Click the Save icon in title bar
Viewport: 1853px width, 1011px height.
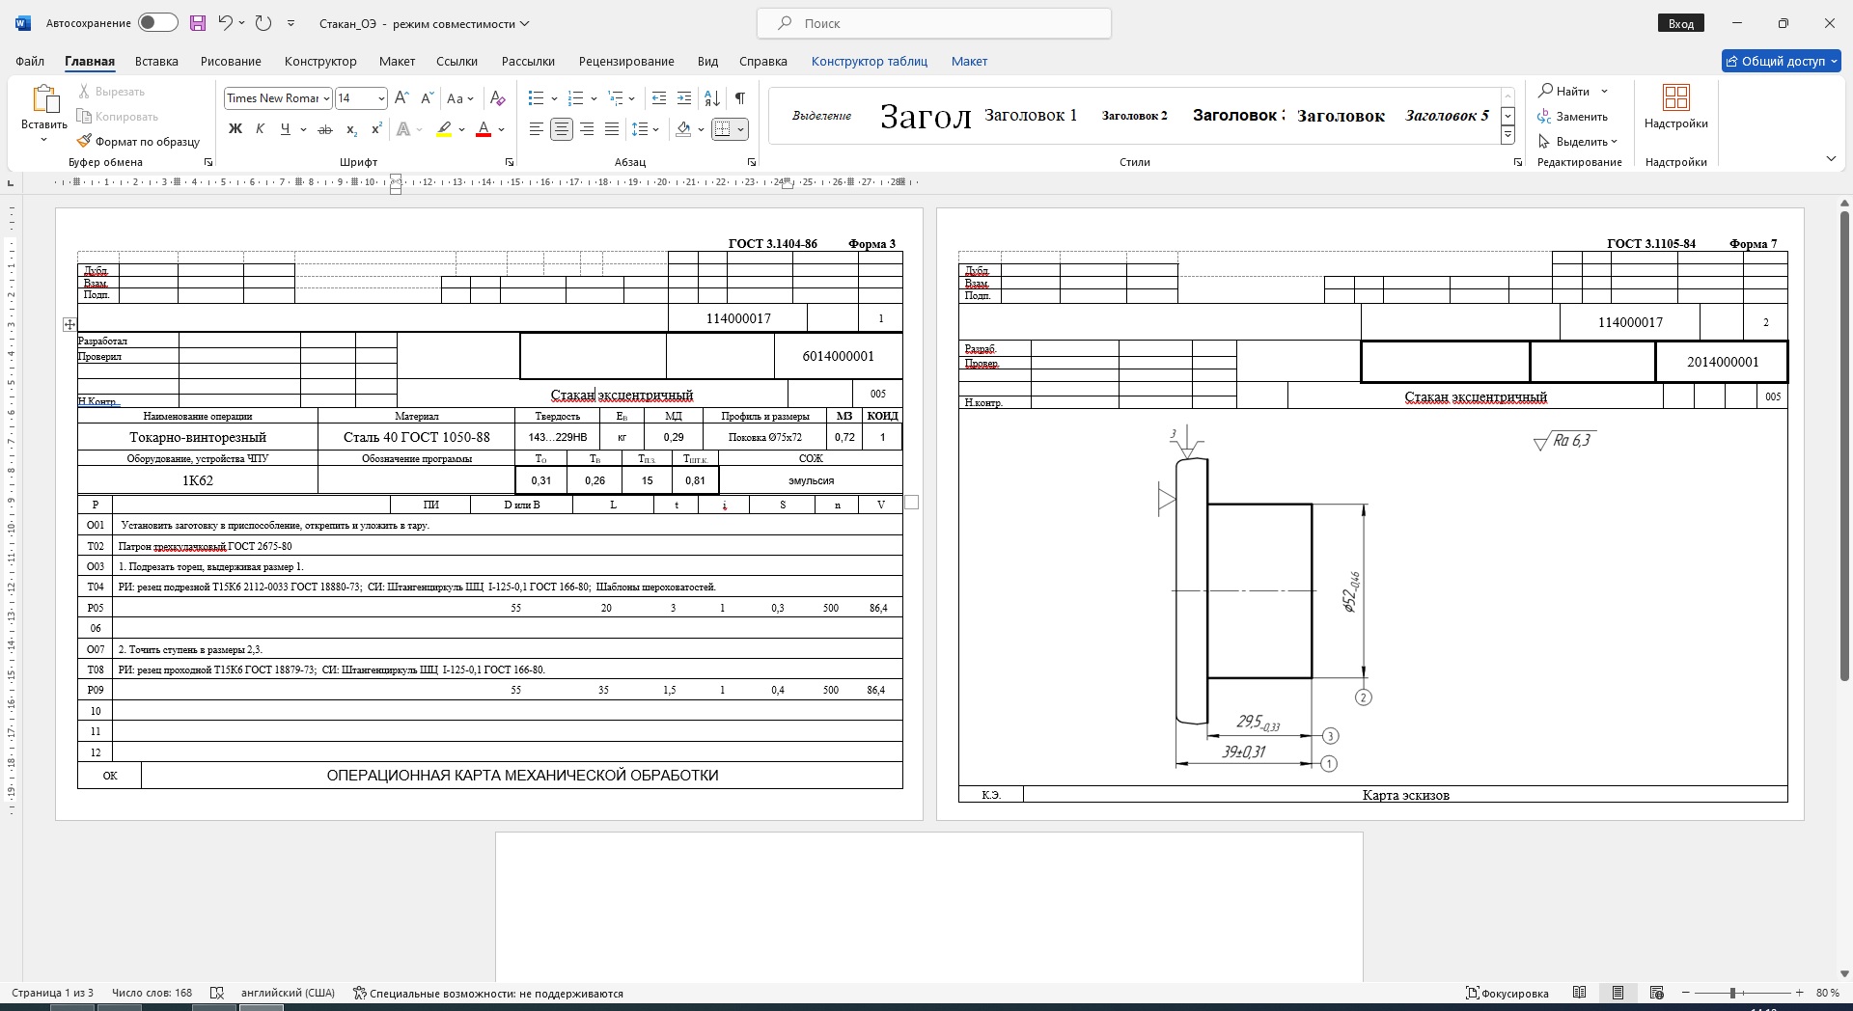pos(198,23)
